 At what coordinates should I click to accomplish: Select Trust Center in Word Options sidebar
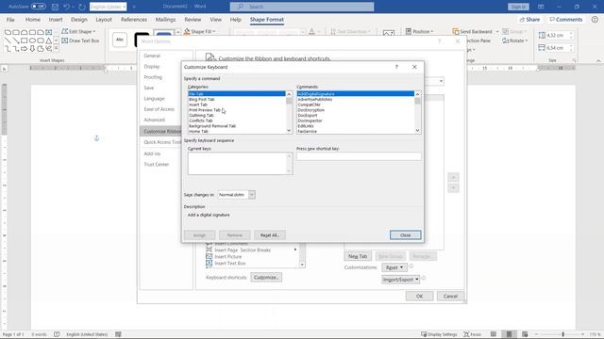[x=157, y=164]
